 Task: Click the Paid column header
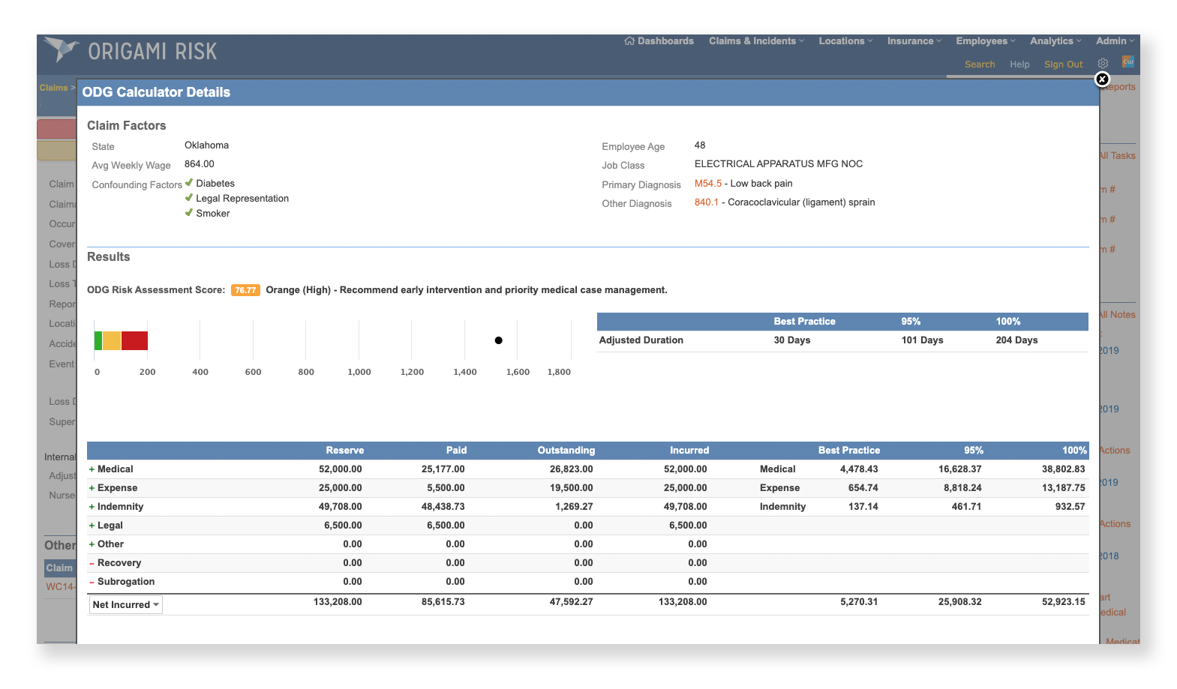click(x=456, y=451)
